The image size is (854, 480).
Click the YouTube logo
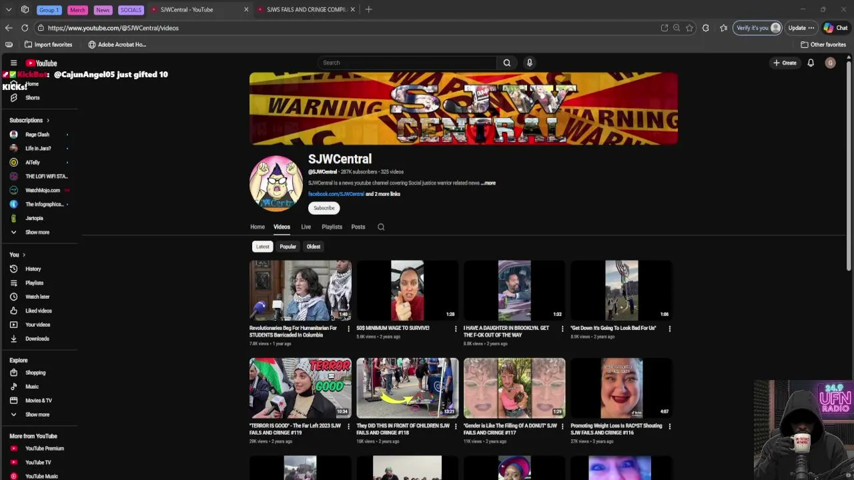pos(41,63)
